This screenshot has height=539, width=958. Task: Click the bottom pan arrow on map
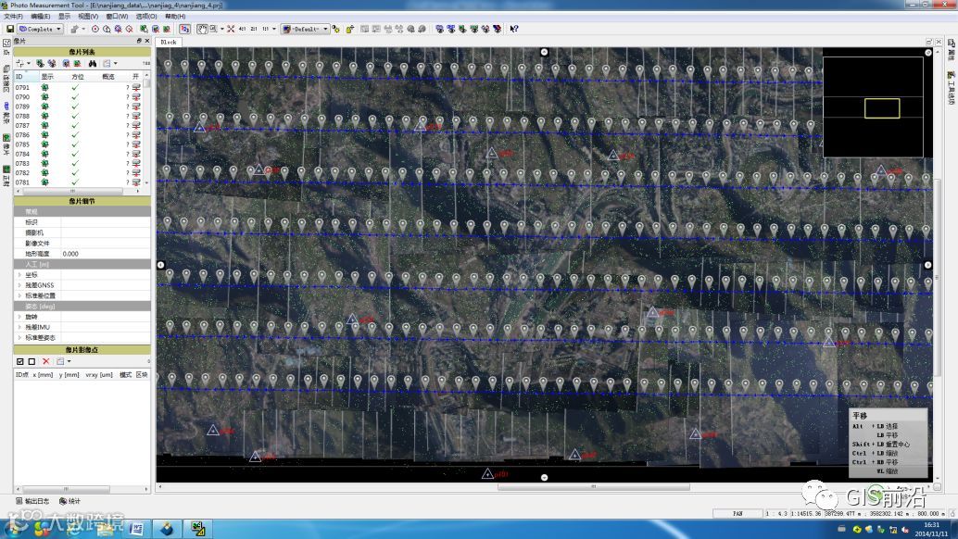[544, 477]
